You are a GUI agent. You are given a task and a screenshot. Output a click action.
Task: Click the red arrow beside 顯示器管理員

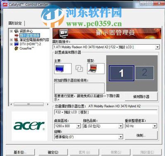[x=17, y=36]
